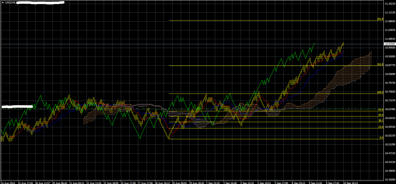Click price scale value 10.39050
The image size is (396, 184).
tap(390, 171)
